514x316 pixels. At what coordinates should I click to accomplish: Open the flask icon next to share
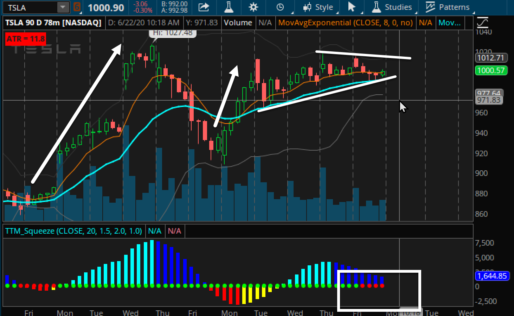click(229, 7)
